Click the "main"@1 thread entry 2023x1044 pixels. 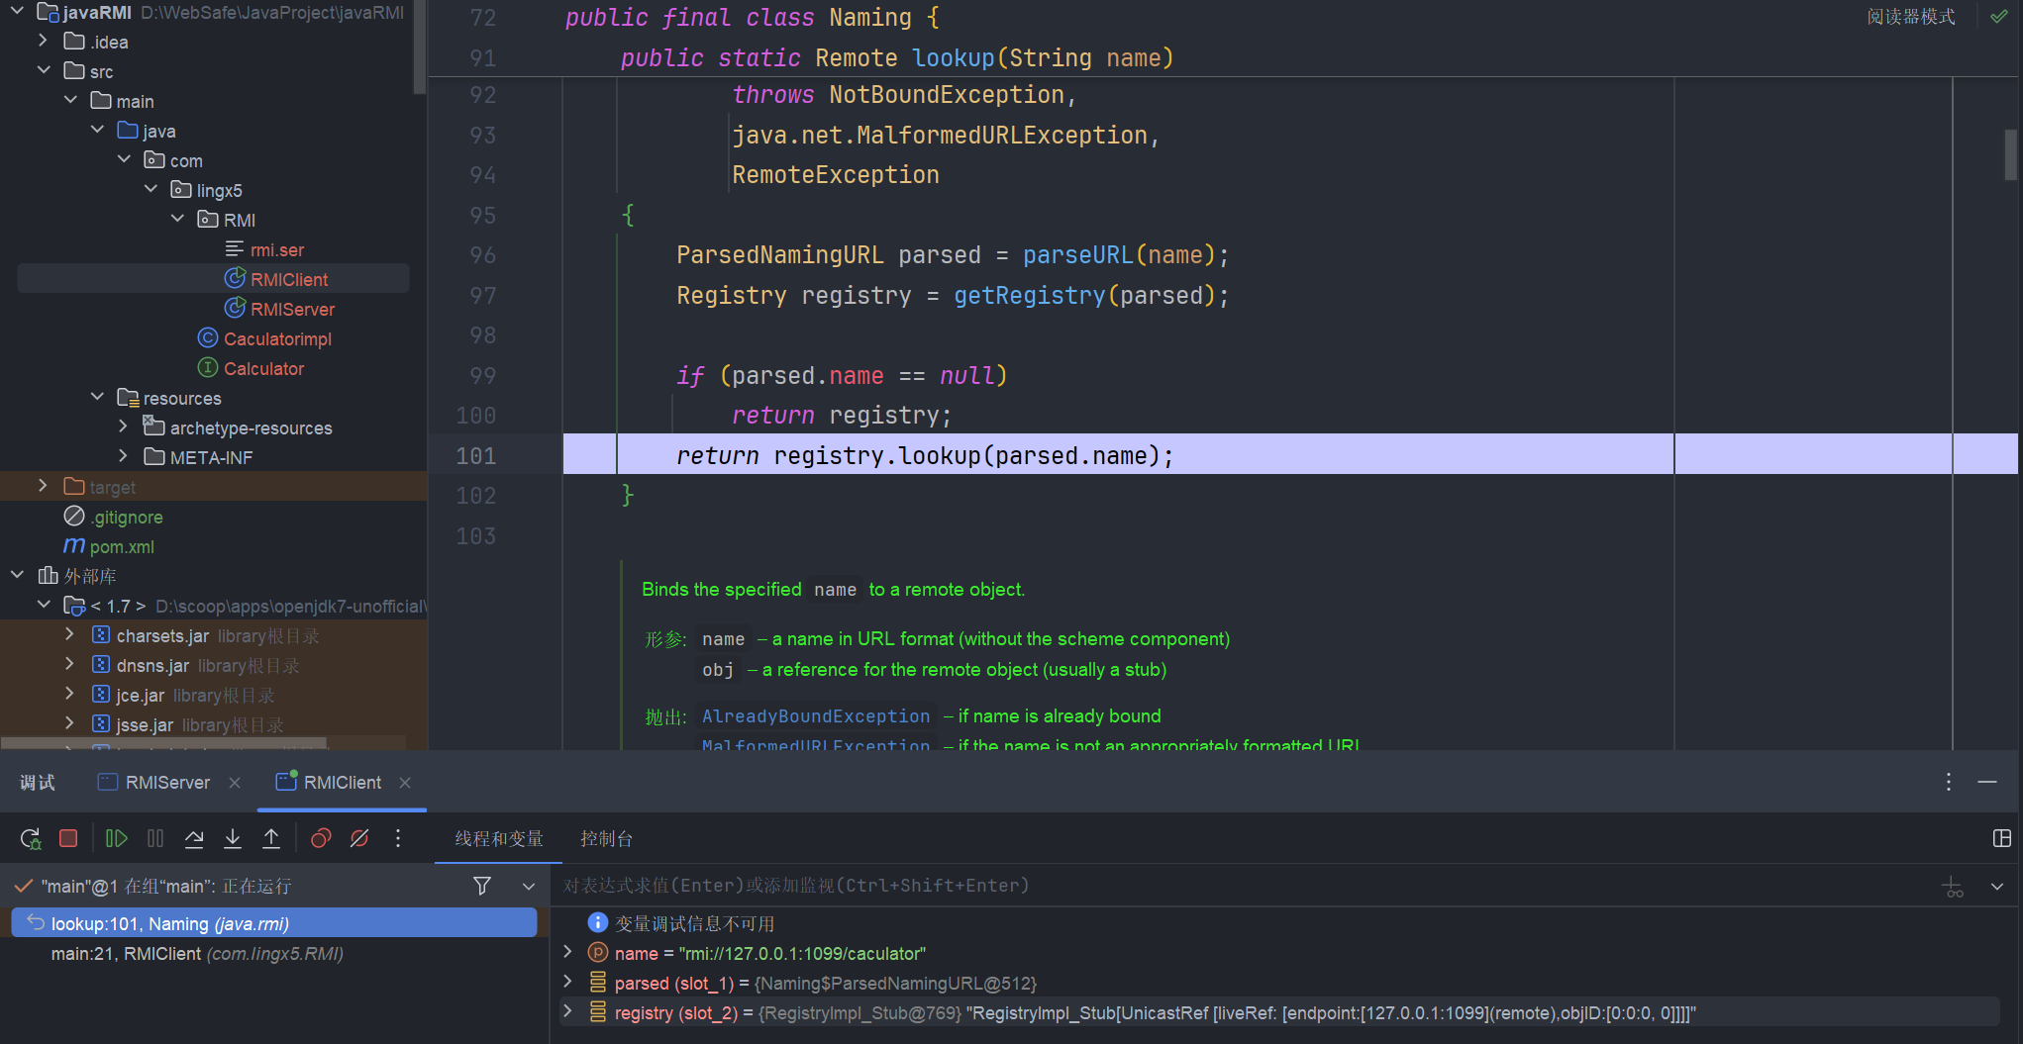[166, 887]
